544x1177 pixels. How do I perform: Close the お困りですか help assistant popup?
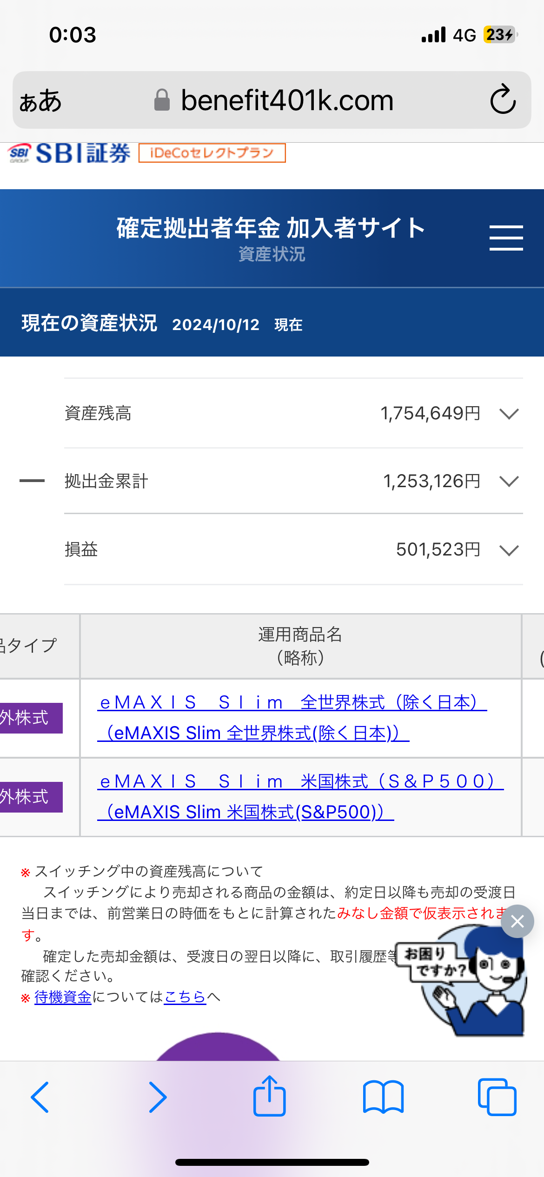(x=517, y=921)
